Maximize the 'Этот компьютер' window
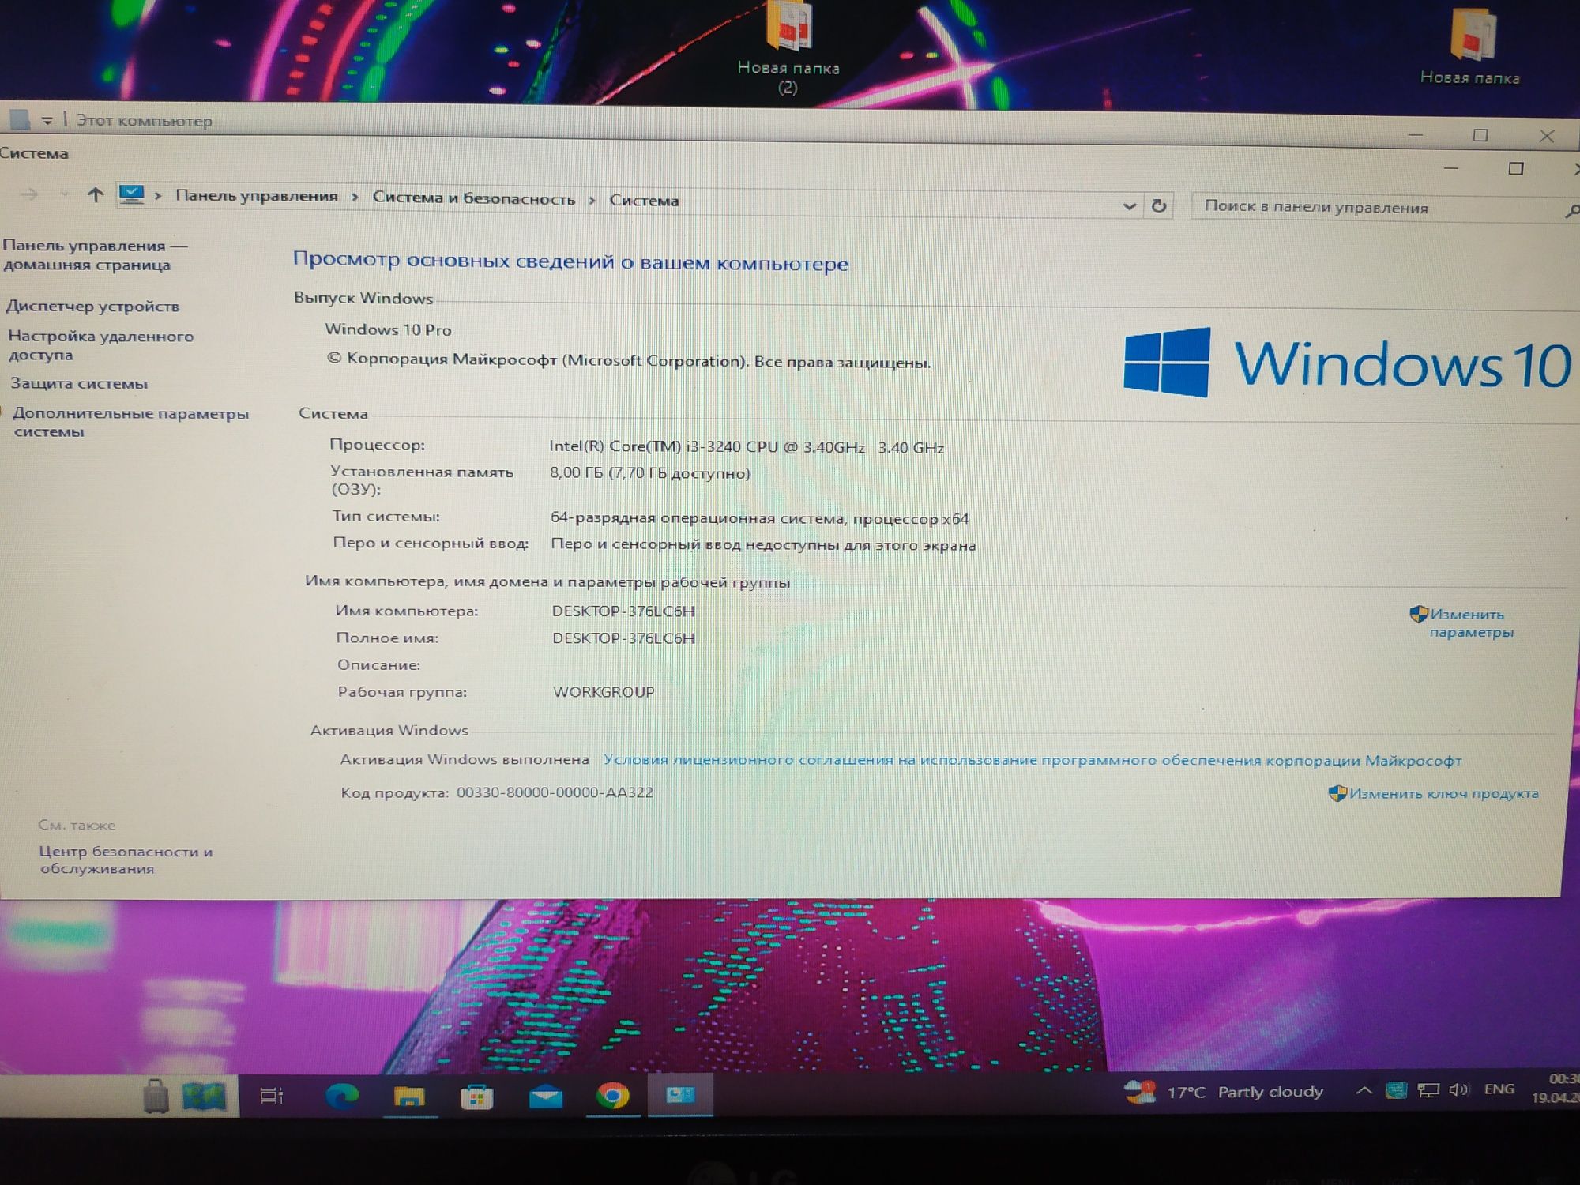Screen dimensions: 1580x1185 1480,135
